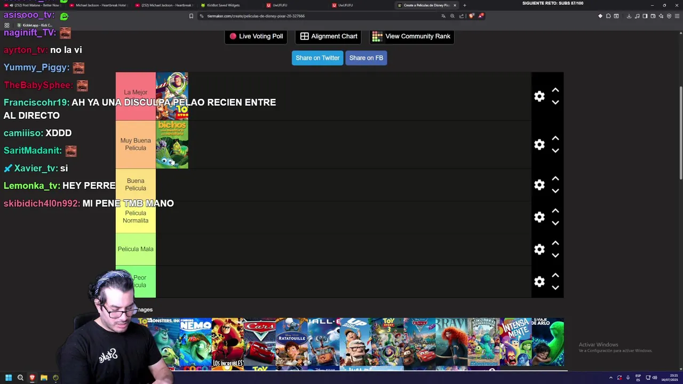Click the tiermaker URL address bar

(320, 16)
